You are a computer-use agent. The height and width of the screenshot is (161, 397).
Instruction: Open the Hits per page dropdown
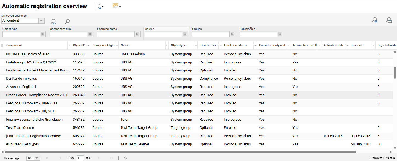click(x=37, y=158)
